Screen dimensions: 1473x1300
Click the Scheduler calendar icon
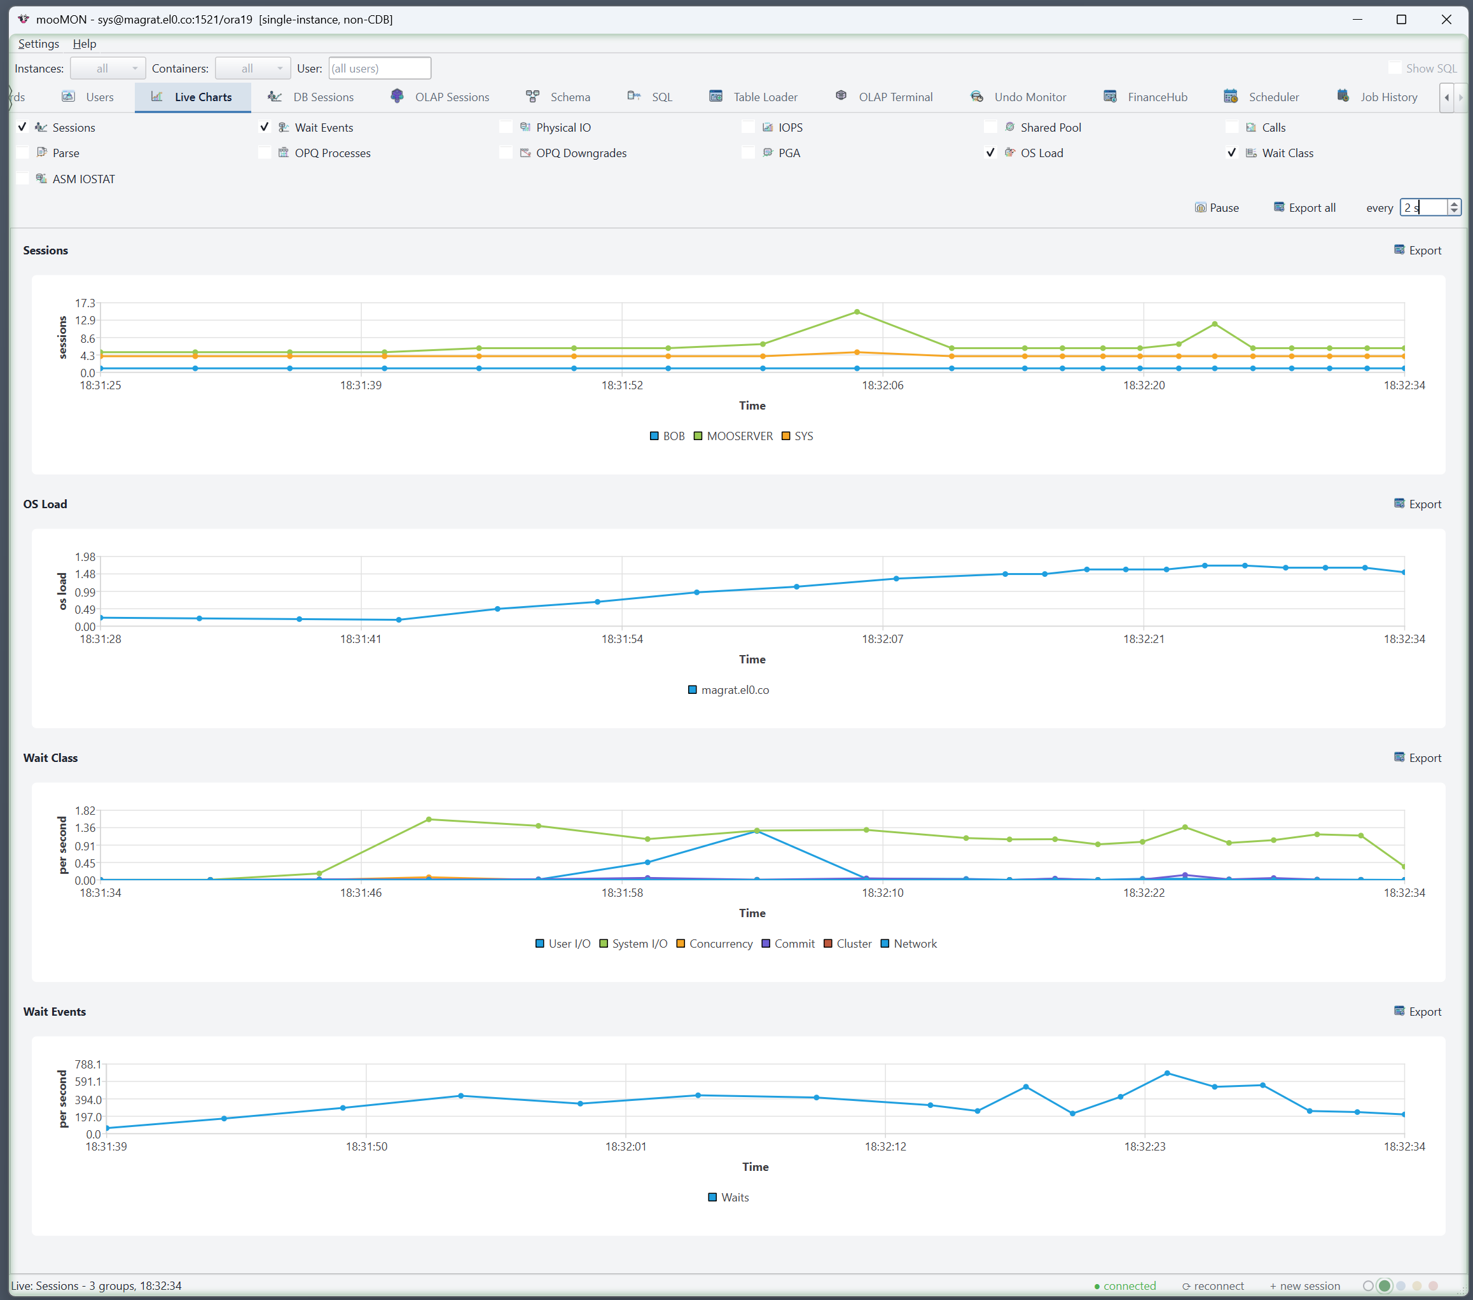click(1231, 96)
